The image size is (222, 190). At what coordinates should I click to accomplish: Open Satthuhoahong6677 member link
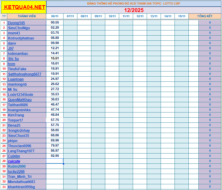point(24,74)
